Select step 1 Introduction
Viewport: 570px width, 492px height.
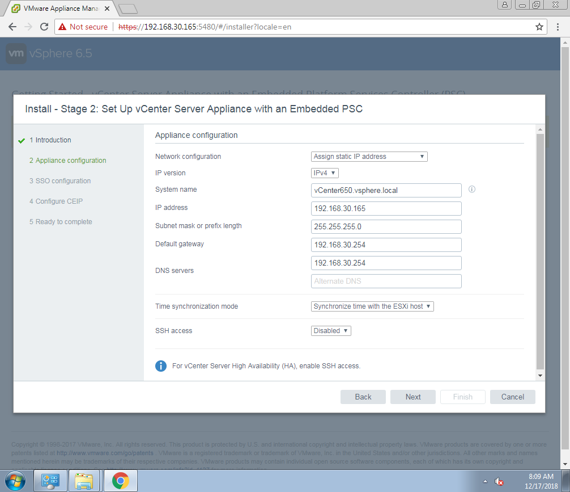click(x=50, y=140)
